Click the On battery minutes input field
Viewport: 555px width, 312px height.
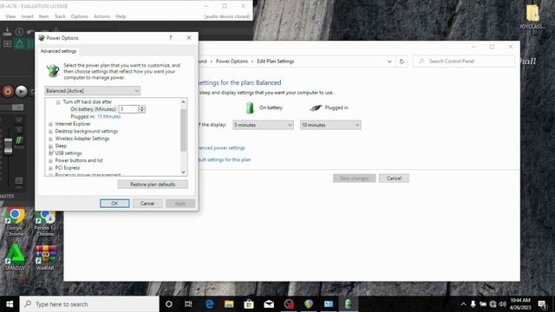[x=128, y=109]
